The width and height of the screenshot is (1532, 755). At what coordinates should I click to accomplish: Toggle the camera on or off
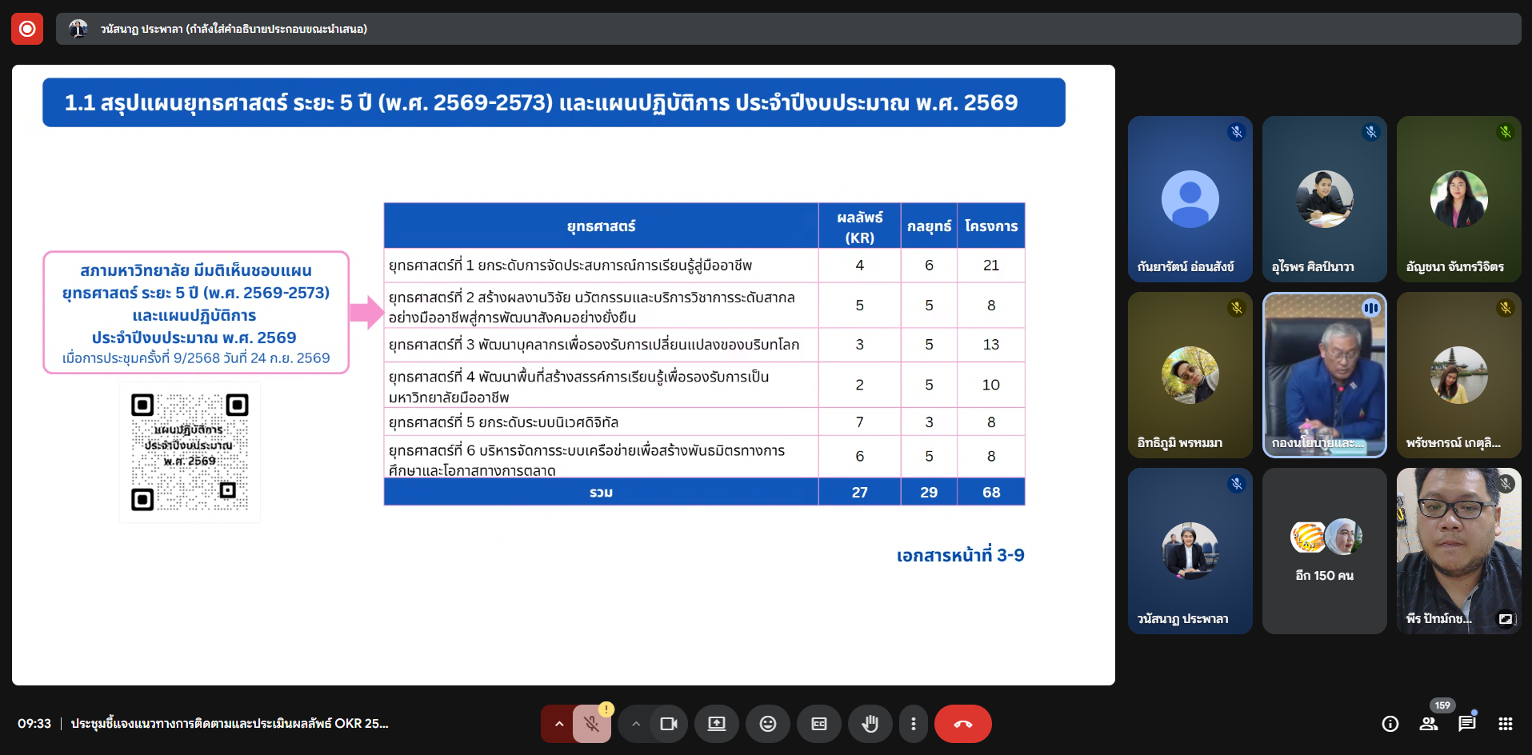click(669, 724)
